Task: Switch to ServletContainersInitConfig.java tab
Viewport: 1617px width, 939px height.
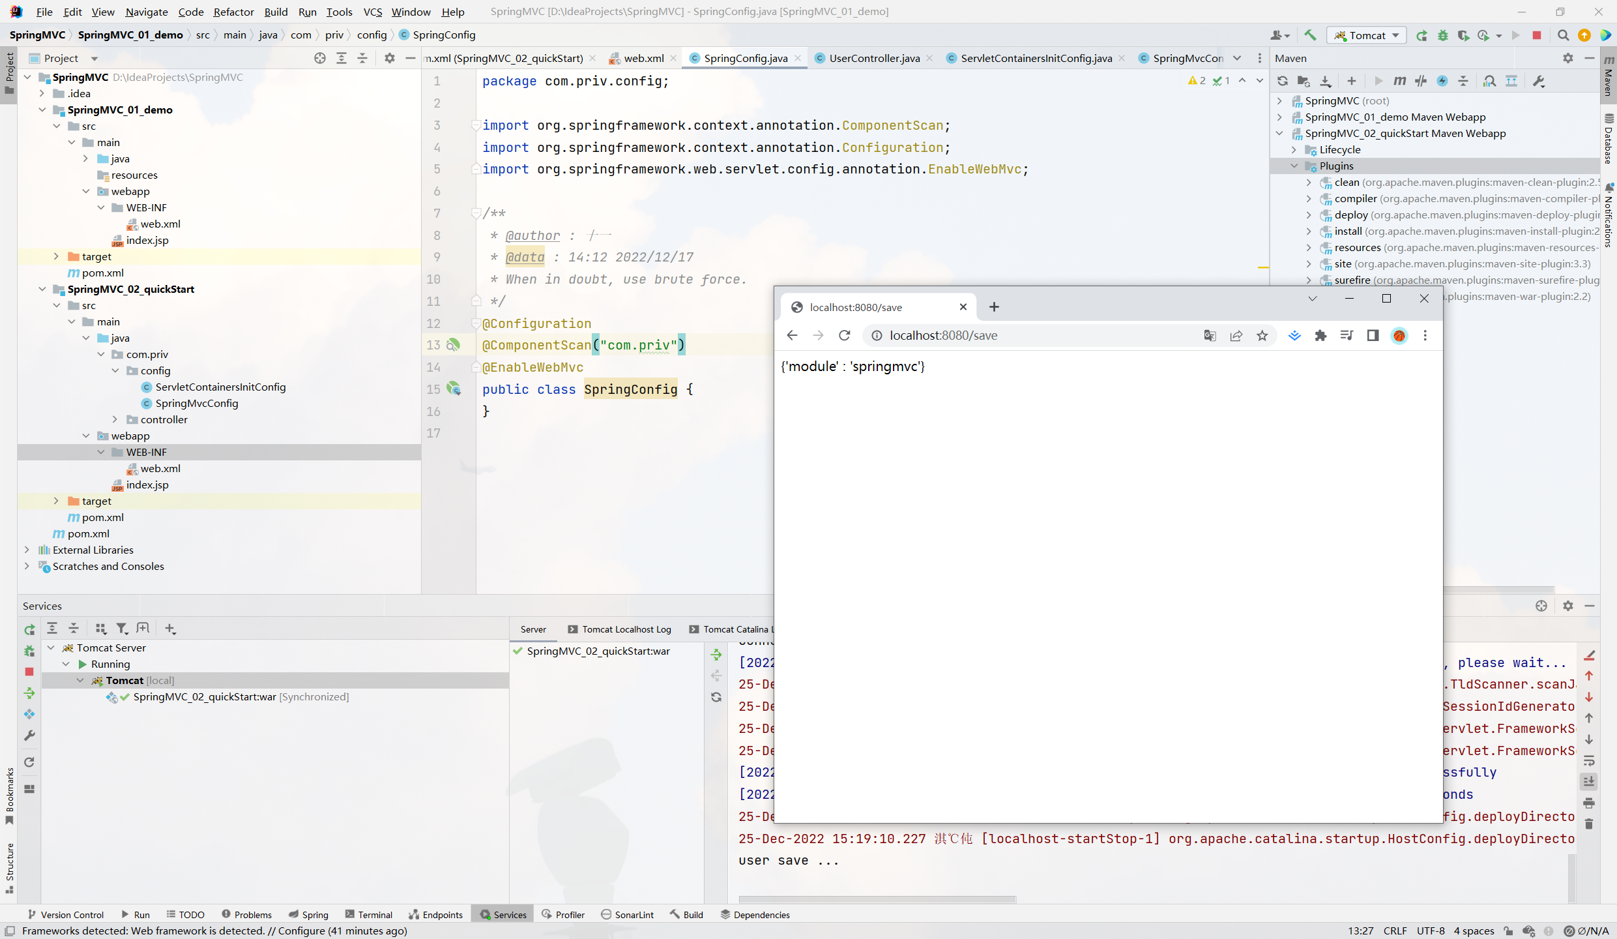Action: 1036,58
